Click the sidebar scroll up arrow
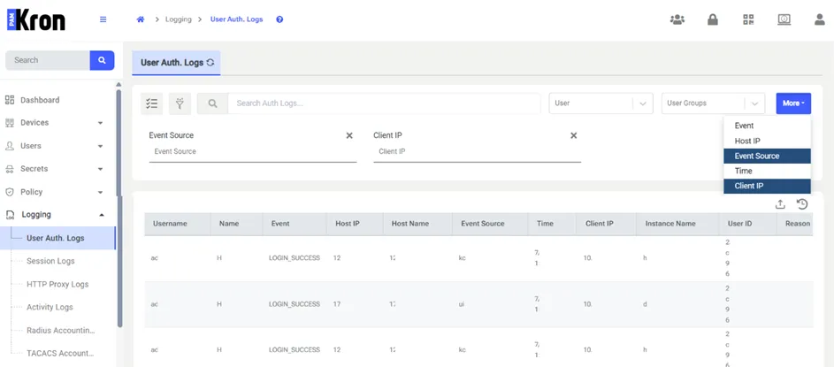This screenshot has height=367, width=834. coord(119,85)
